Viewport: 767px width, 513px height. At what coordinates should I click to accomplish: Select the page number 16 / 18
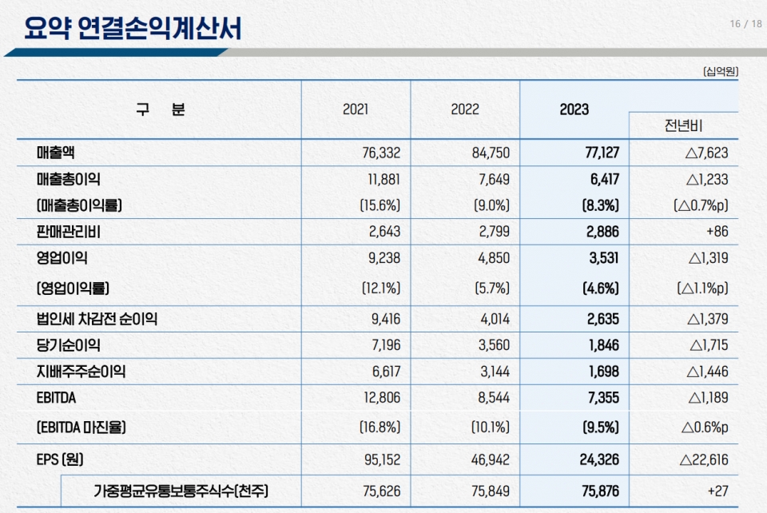point(745,23)
